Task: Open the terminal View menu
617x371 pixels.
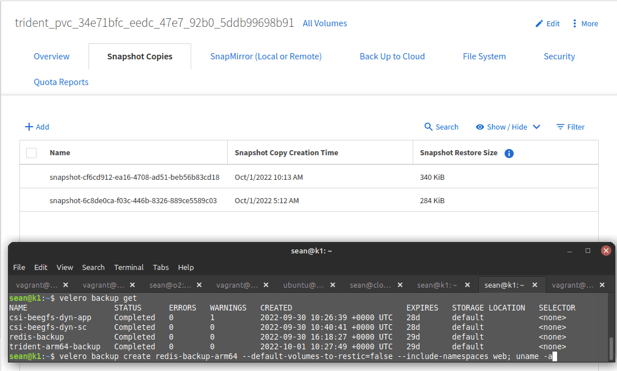Action: coord(64,267)
